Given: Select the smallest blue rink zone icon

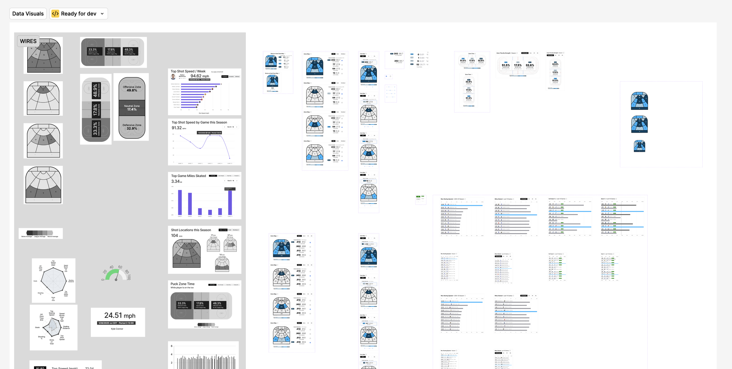Looking at the screenshot, I should point(639,146).
